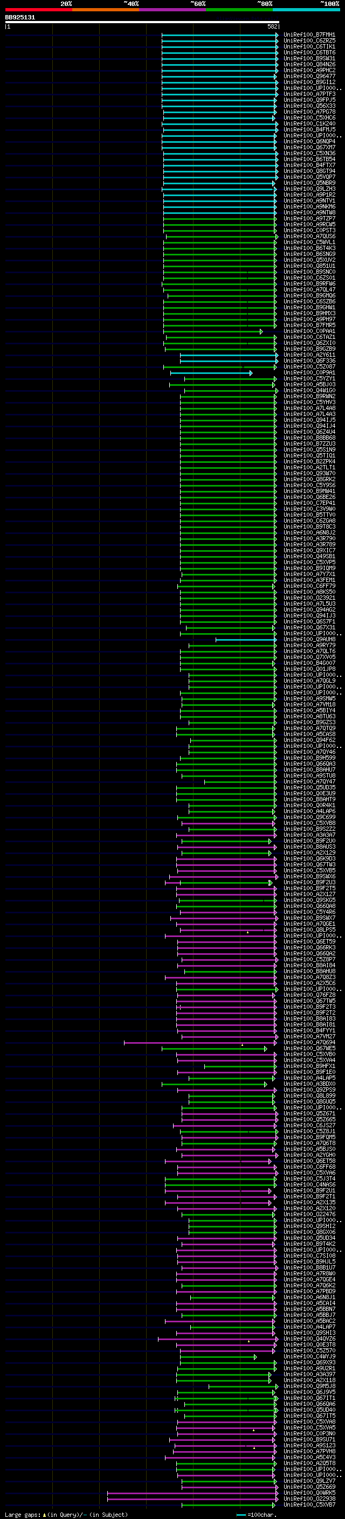
Task: Click the magenta alignment bar for UniRef100_Q0WRK5
Action: tap(192, 1493)
